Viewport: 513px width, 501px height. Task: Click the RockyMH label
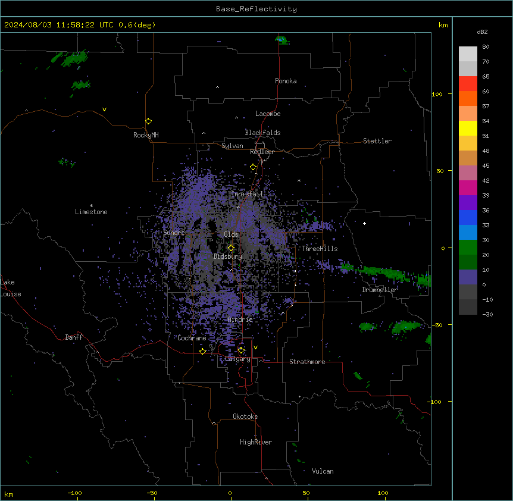coord(146,135)
